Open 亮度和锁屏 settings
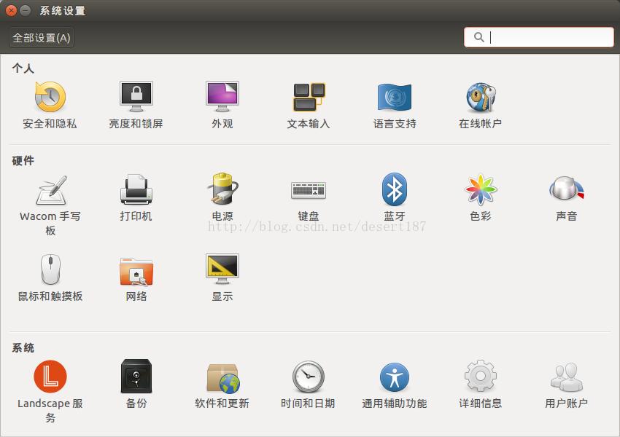Screen dimensions: 620x437 (134, 102)
